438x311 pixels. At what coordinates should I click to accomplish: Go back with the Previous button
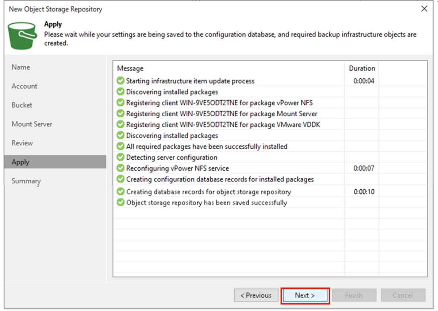pyautogui.click(x=256, y=295)
